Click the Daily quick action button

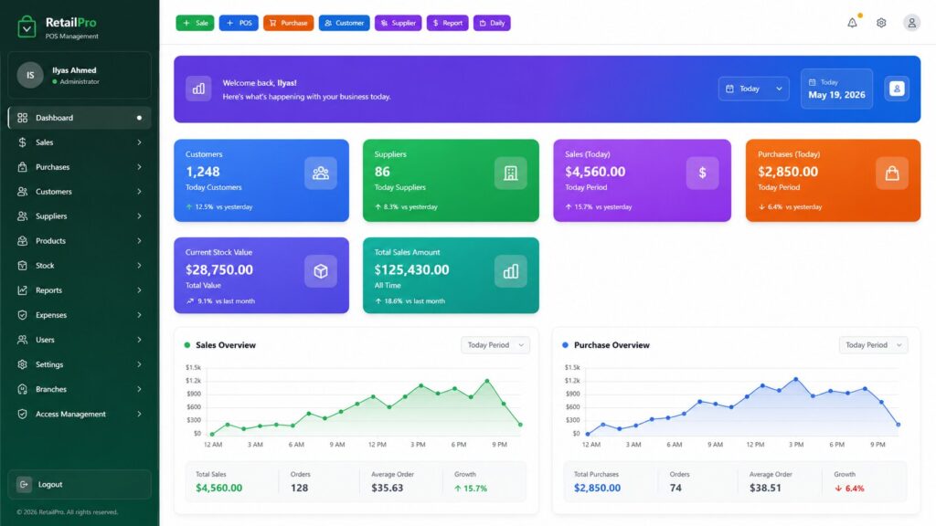pyautogui.click(x=492, y=23)
